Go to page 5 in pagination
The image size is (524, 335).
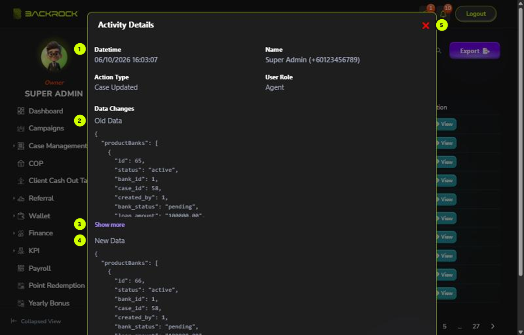445,326
